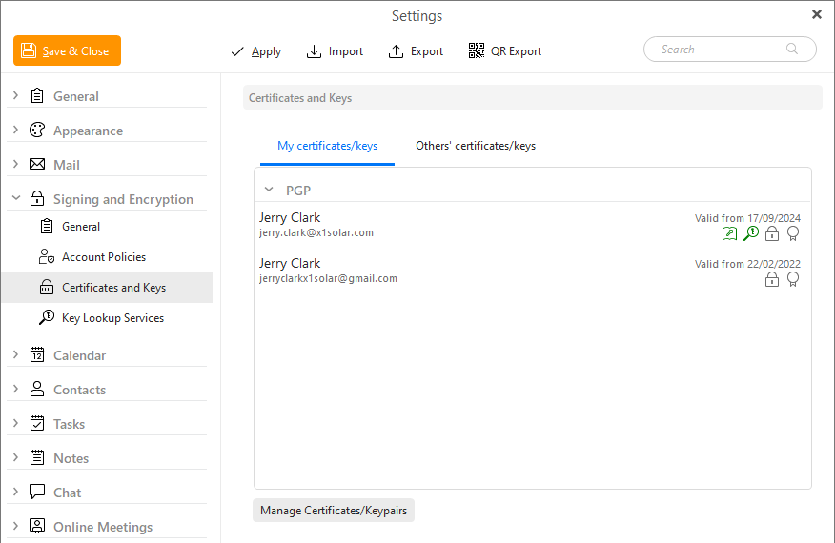Click the green key lookup icon for jerry.clark@x1solar.com
835x543 pixels.
click(x=751, y=233)
